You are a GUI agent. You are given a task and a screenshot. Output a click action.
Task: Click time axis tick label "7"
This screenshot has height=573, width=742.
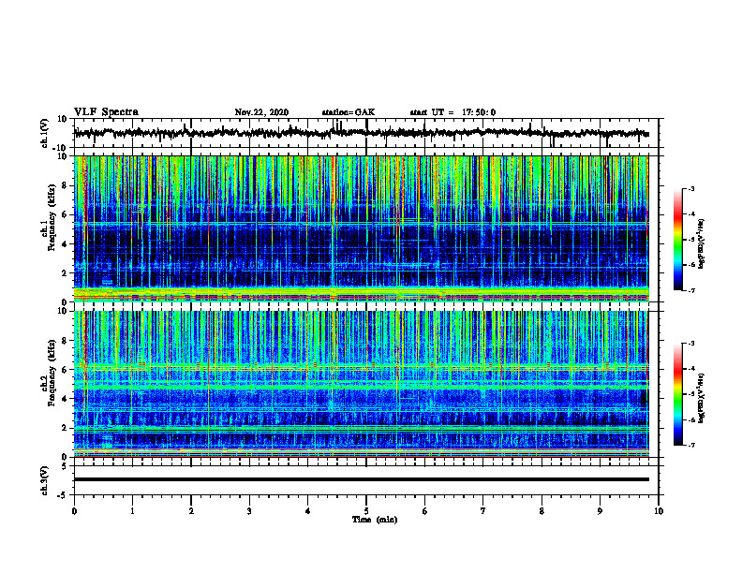point(483,511)
